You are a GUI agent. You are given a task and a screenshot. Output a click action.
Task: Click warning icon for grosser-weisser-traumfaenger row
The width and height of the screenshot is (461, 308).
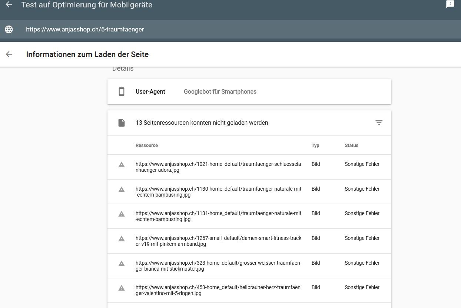[x=122, y=264]
